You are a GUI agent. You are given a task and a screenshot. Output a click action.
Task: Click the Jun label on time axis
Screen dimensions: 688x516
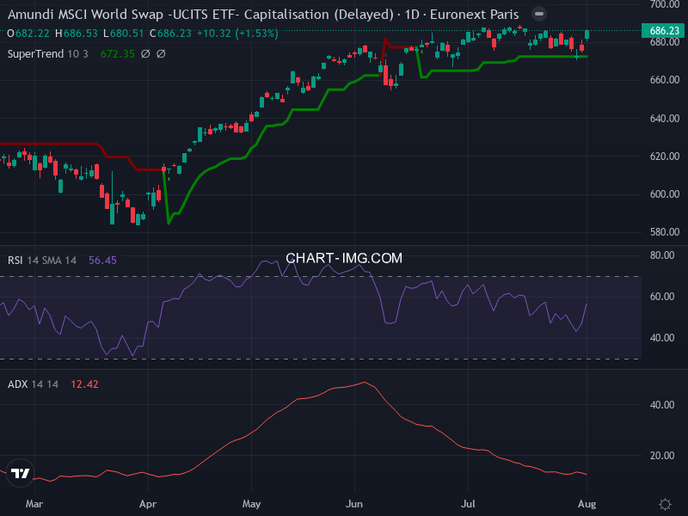click(x=354, y=504)
